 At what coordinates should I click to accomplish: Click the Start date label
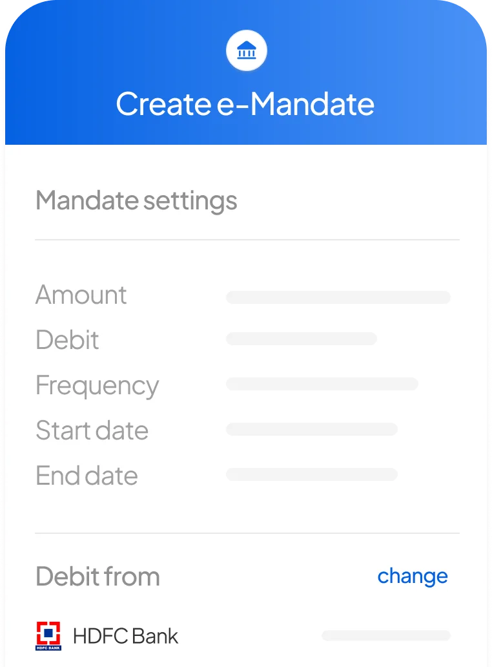(x=92, y=430)
